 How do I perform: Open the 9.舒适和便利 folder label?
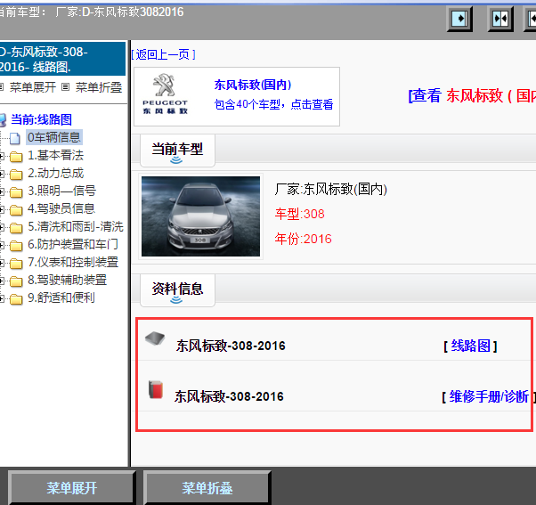click(61, 297)
